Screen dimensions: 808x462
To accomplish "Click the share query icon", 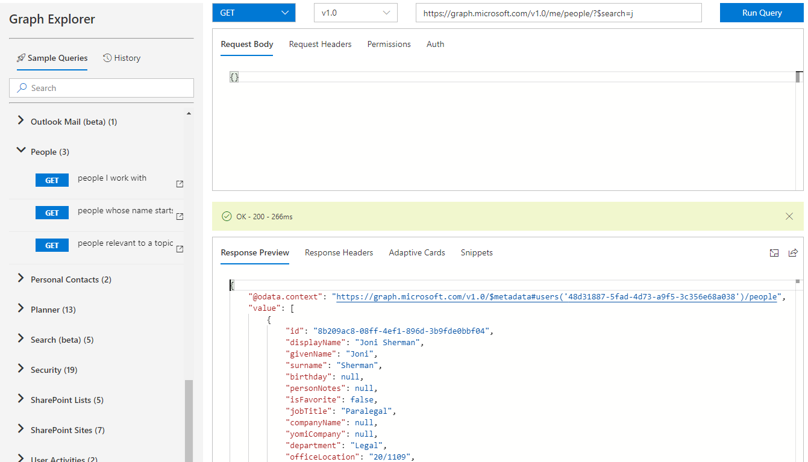I will pyautogui.click(x=793, y=253).
